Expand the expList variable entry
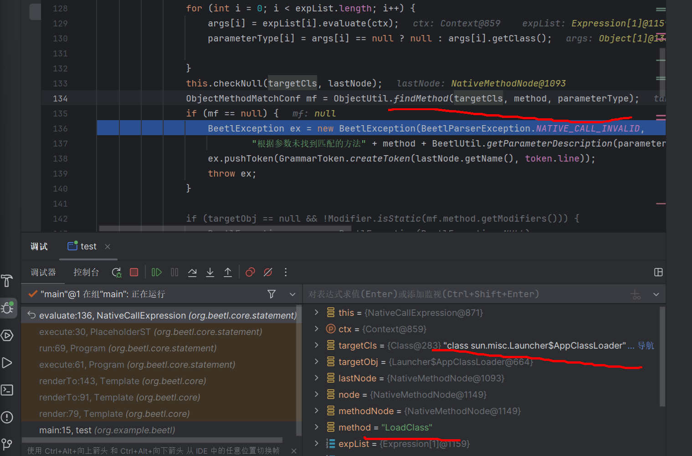 (x=317, y=444)
